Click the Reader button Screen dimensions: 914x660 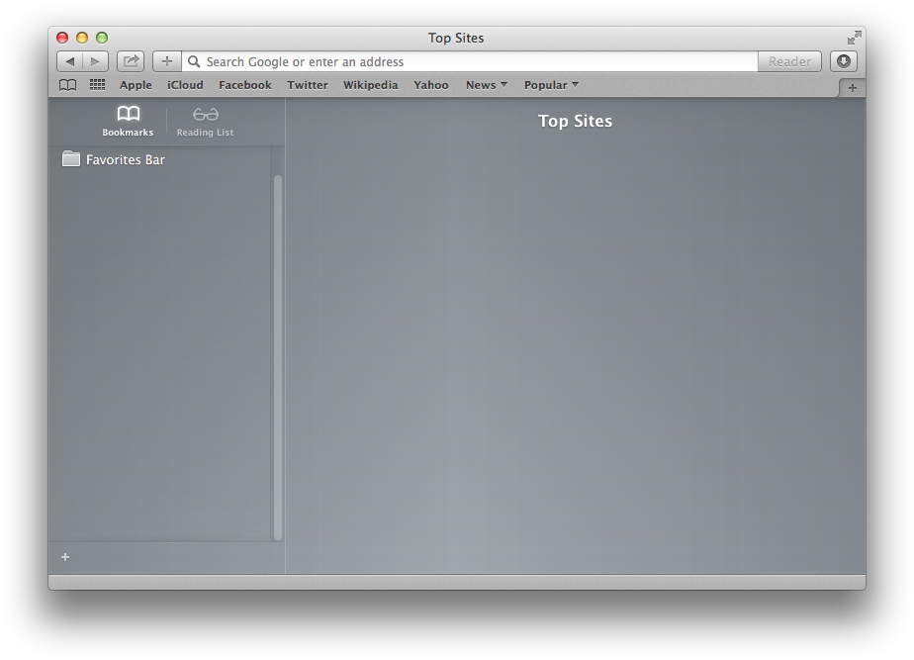[789, 61]
